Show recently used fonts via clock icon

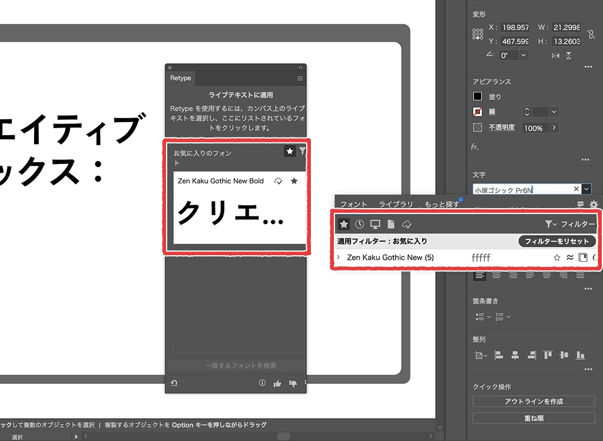359,224
